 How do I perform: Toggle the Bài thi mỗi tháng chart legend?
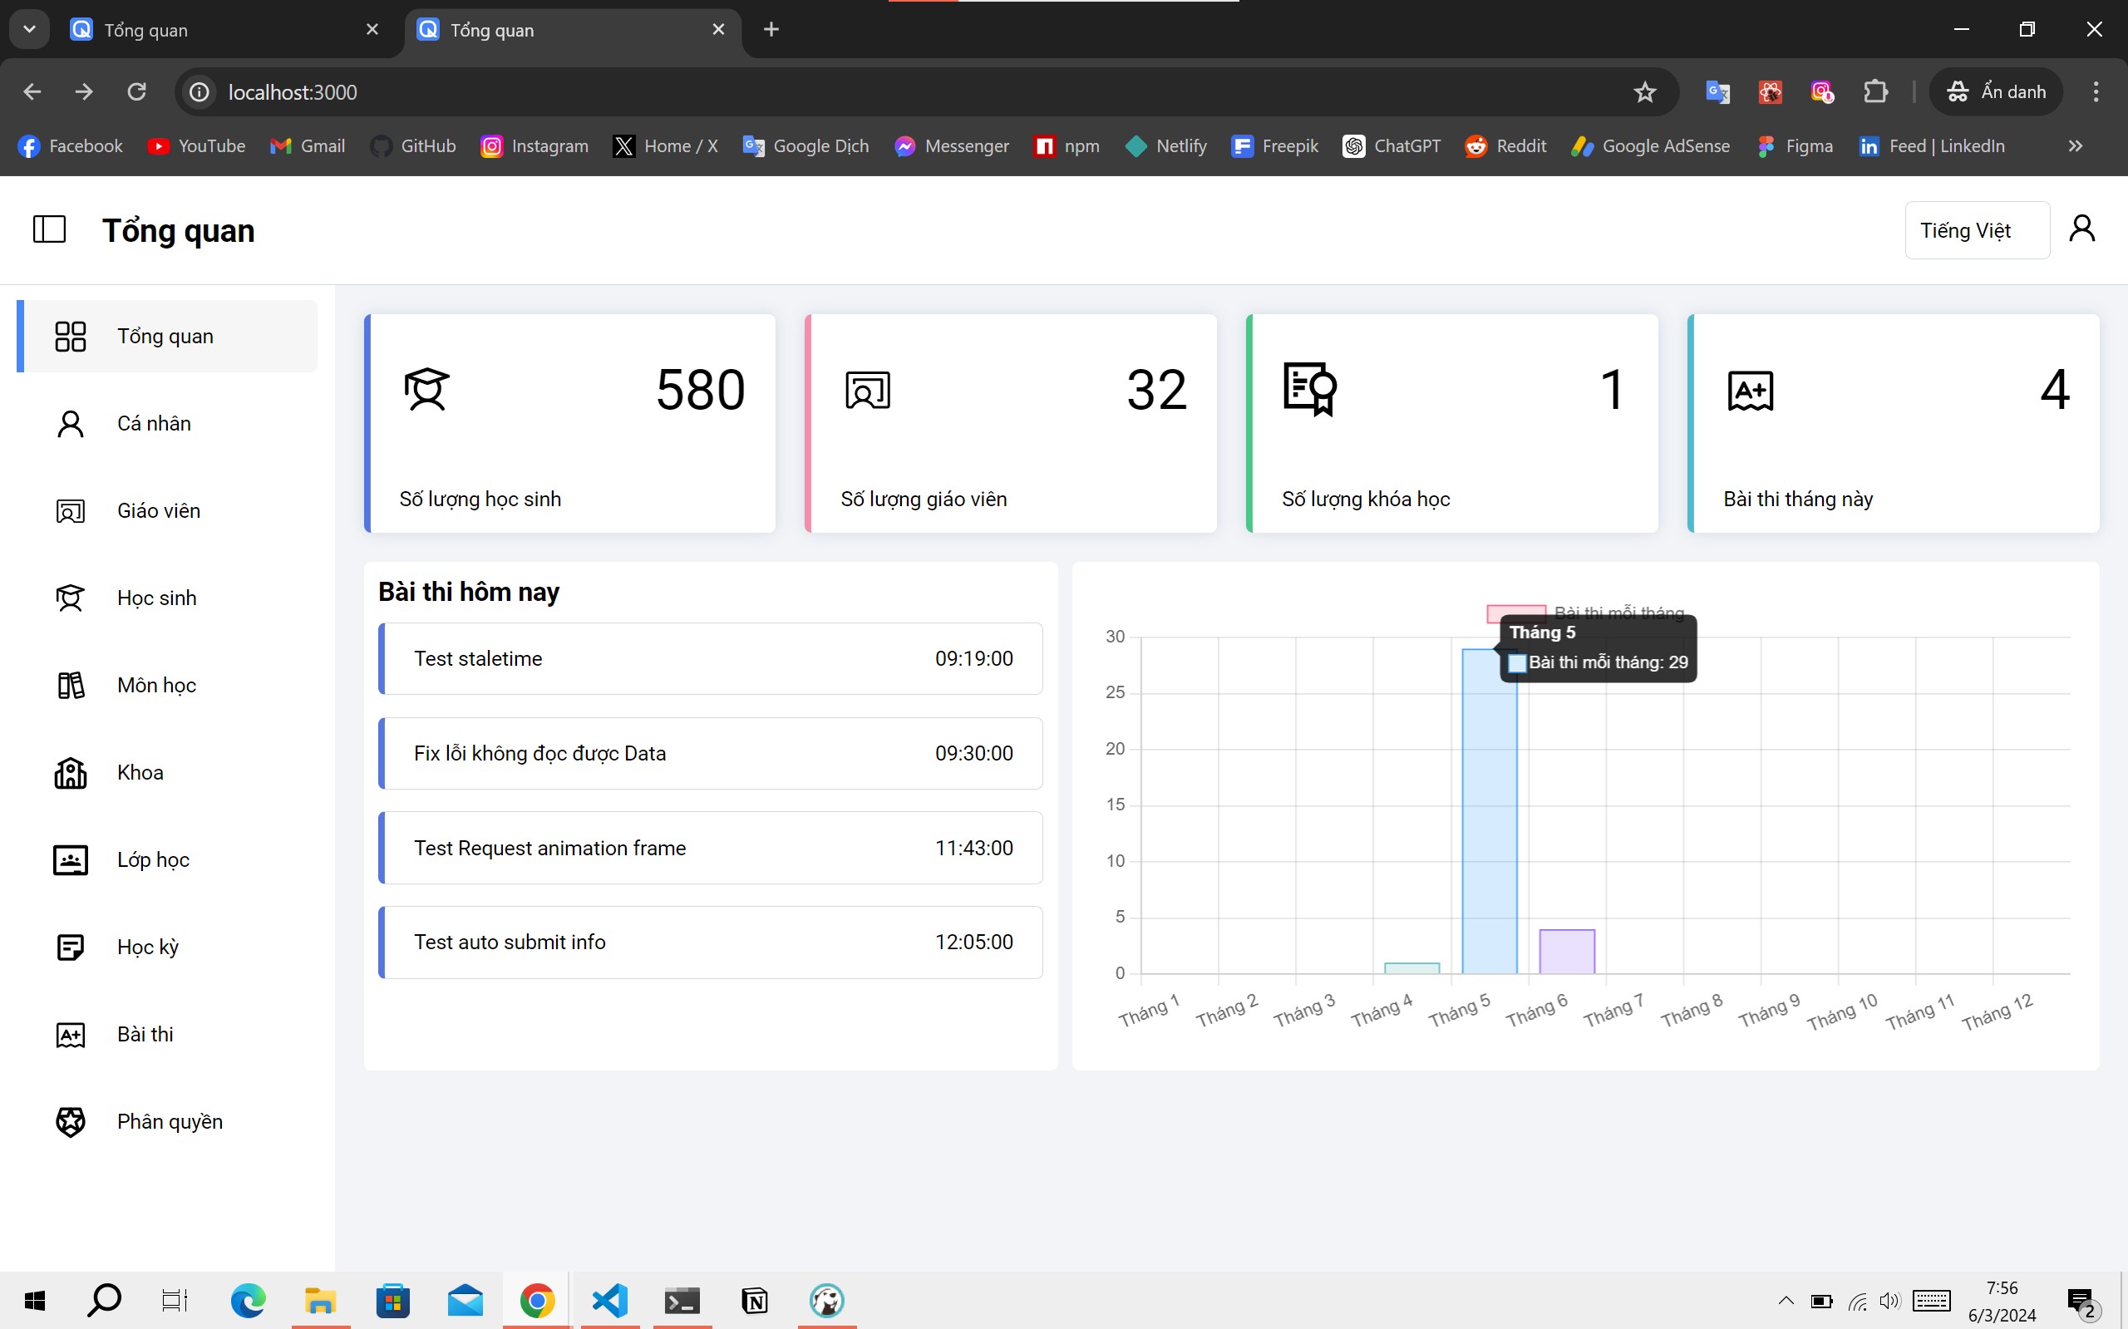1586,613
